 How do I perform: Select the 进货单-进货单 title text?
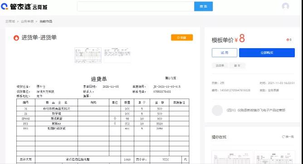39,37
